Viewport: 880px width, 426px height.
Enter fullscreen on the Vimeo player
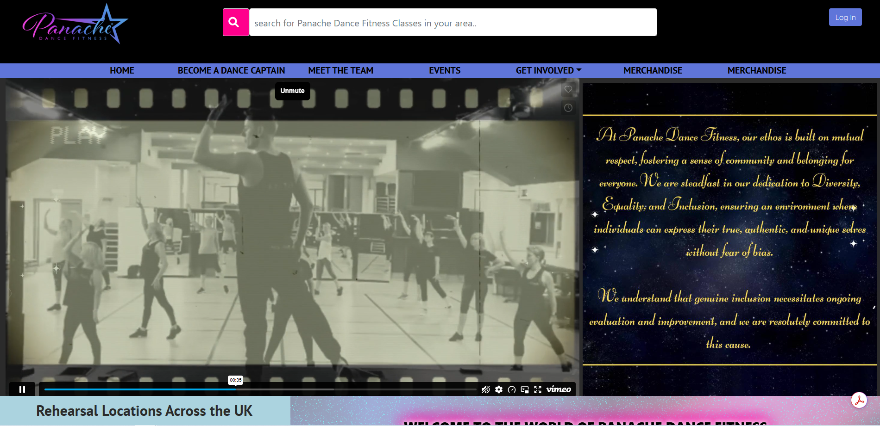(538, 389)
